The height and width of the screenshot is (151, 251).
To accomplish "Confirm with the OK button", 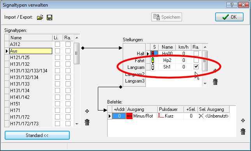I will [x=229, y=17].
